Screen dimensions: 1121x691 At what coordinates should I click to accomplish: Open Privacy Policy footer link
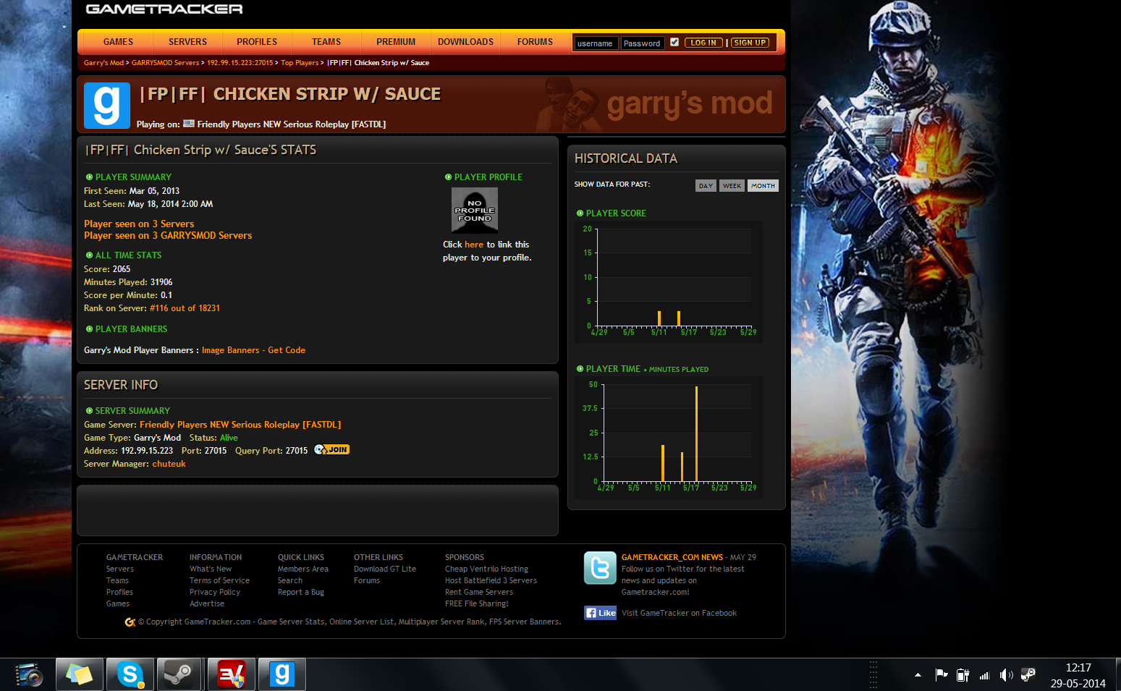[x=215, y=593]
